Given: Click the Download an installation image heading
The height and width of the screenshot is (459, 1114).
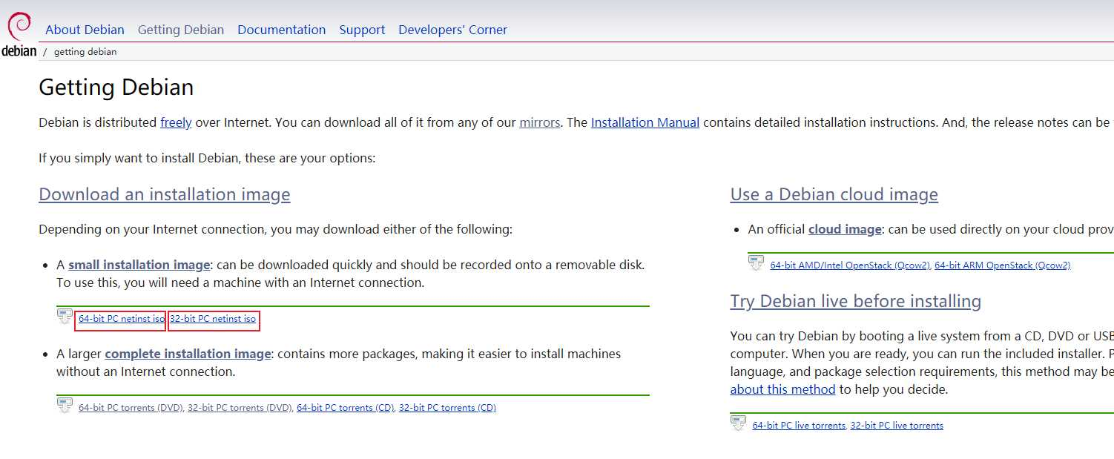Looking at the screenshot, I should pyautogui.click(x=165, y=194).
